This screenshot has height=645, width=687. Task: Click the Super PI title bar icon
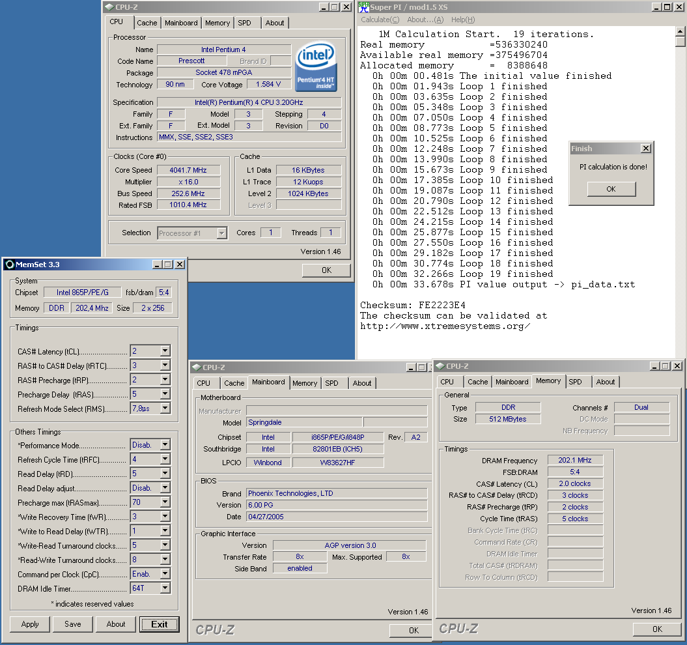[363, 7]
